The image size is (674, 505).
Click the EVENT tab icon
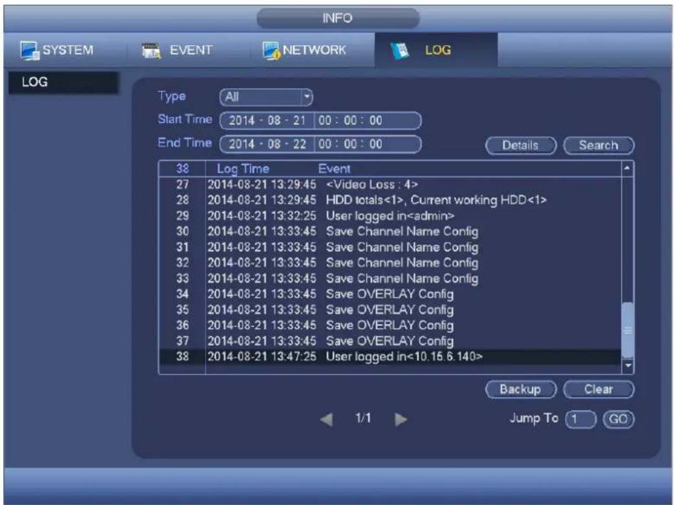(151, 50)
